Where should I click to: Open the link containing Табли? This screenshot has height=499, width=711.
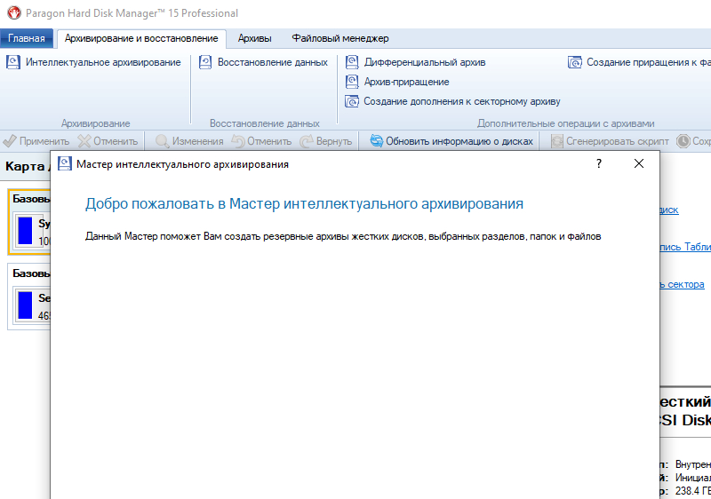point(685,247)
